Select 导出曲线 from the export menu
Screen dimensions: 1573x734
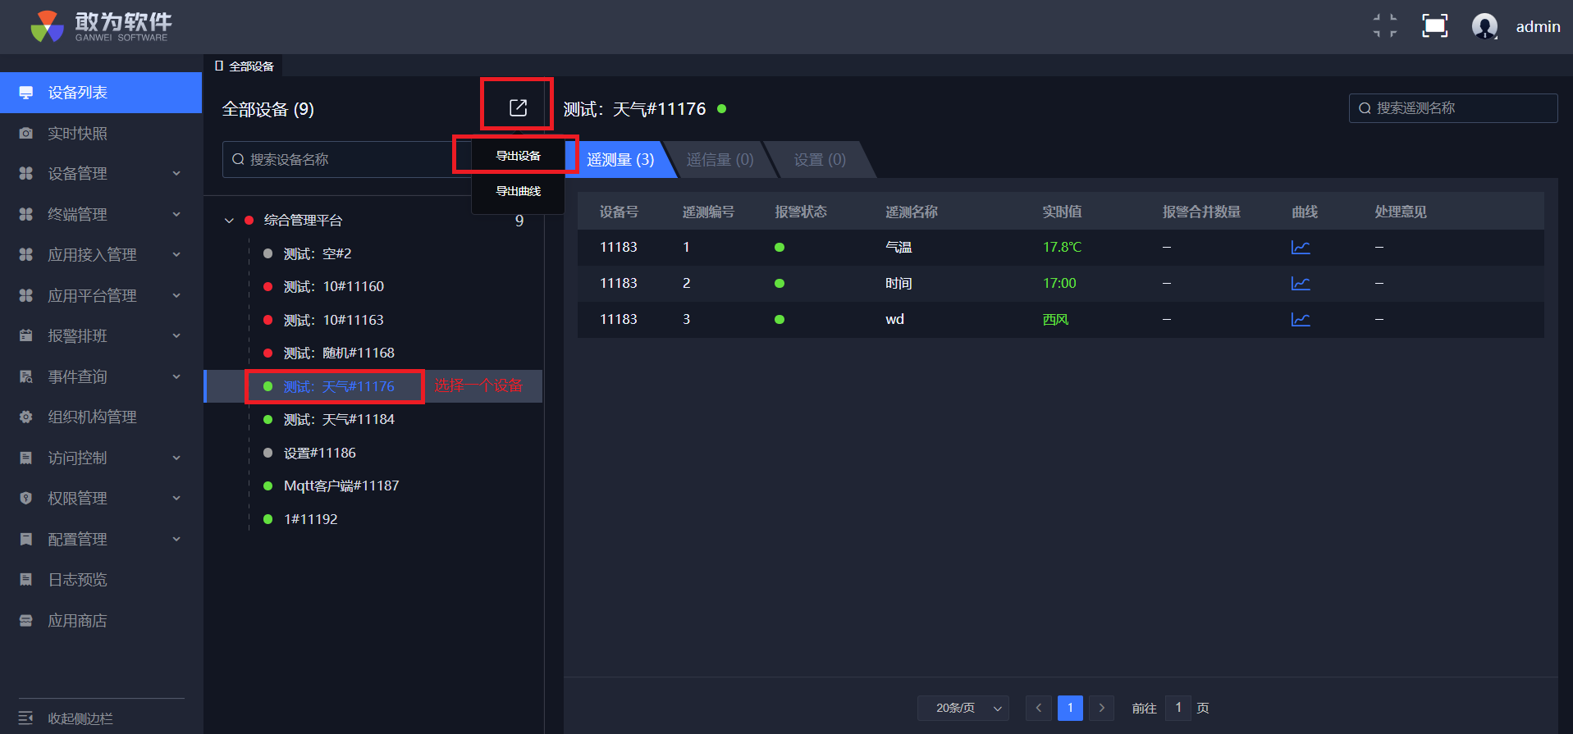[x=518, y=191]
